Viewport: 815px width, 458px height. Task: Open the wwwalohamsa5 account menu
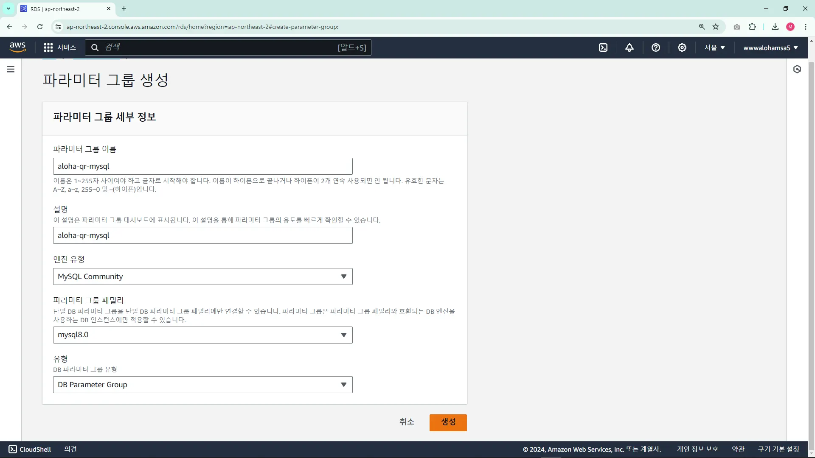(x=770, y=47)
